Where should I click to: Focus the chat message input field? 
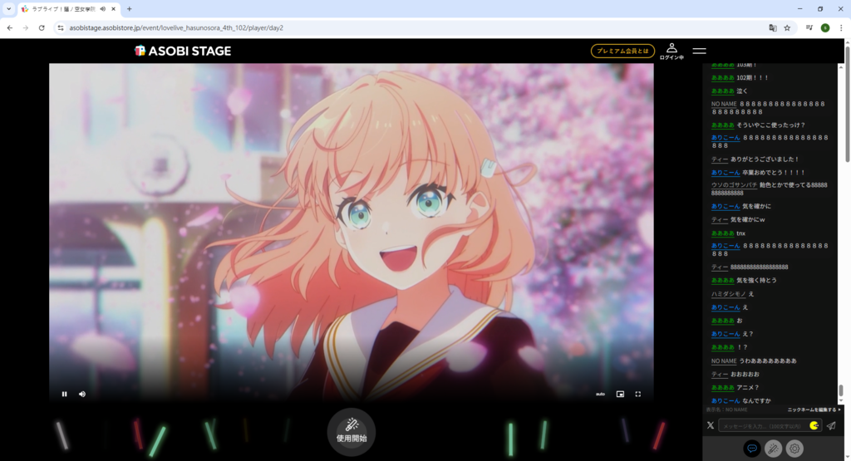click(x=763, y=426)
